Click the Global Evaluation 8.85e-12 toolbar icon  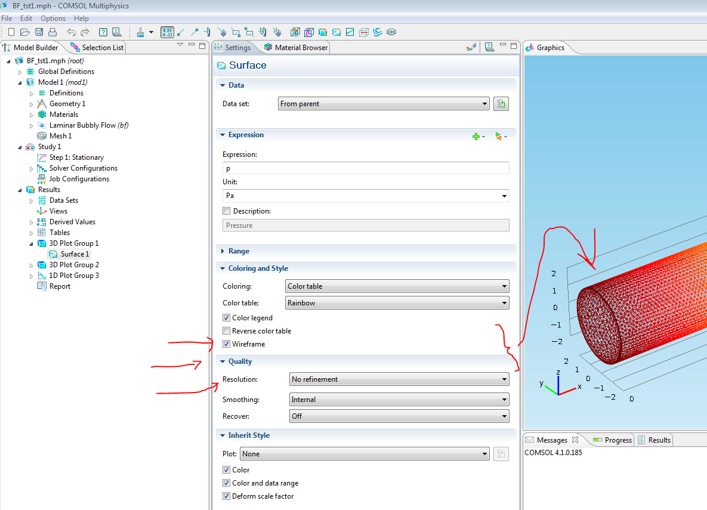pos(168,32)
